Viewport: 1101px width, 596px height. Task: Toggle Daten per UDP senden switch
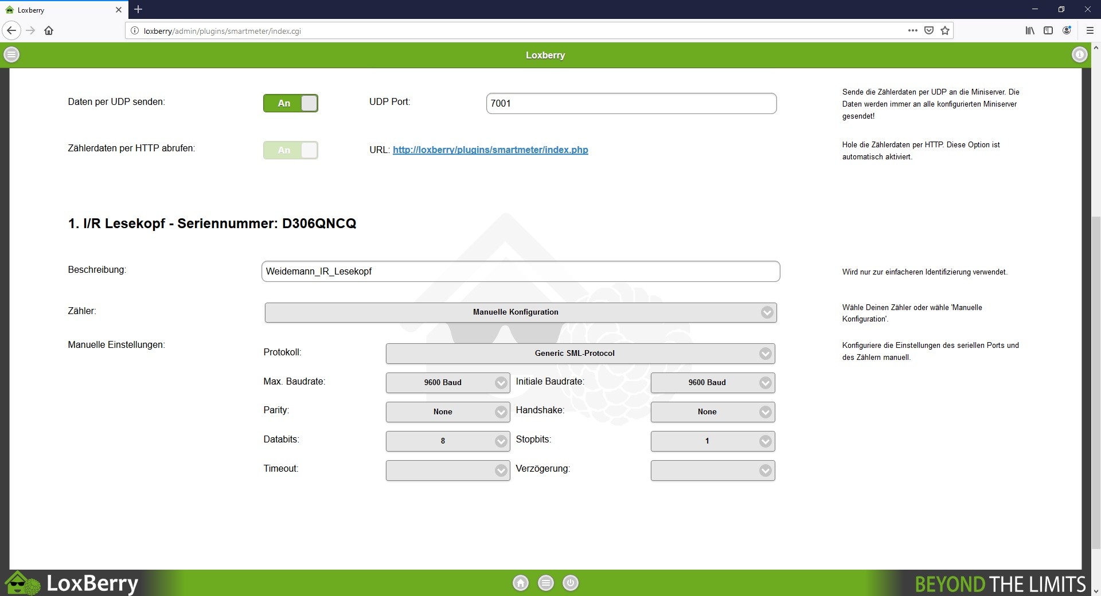tap(291, 103)
